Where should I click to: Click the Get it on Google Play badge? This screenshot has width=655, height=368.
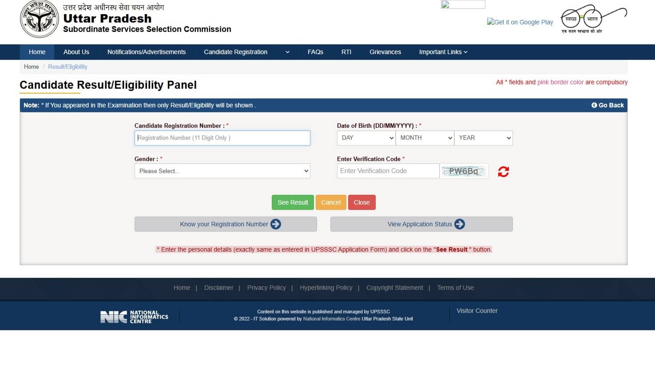[520, 22]
